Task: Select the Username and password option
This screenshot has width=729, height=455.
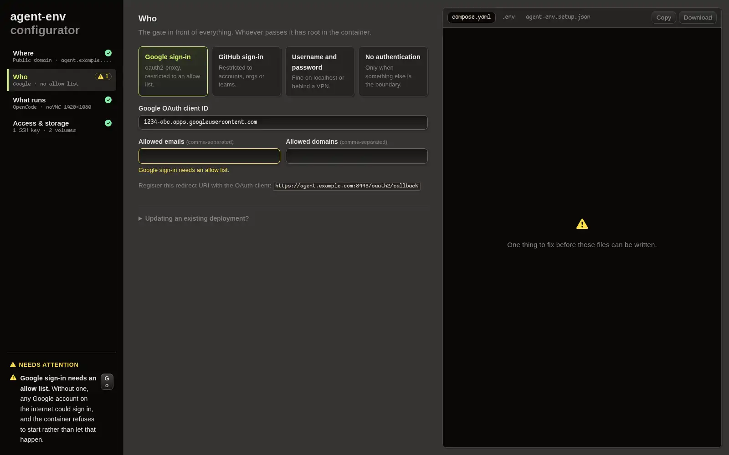Action: (319, 71)
